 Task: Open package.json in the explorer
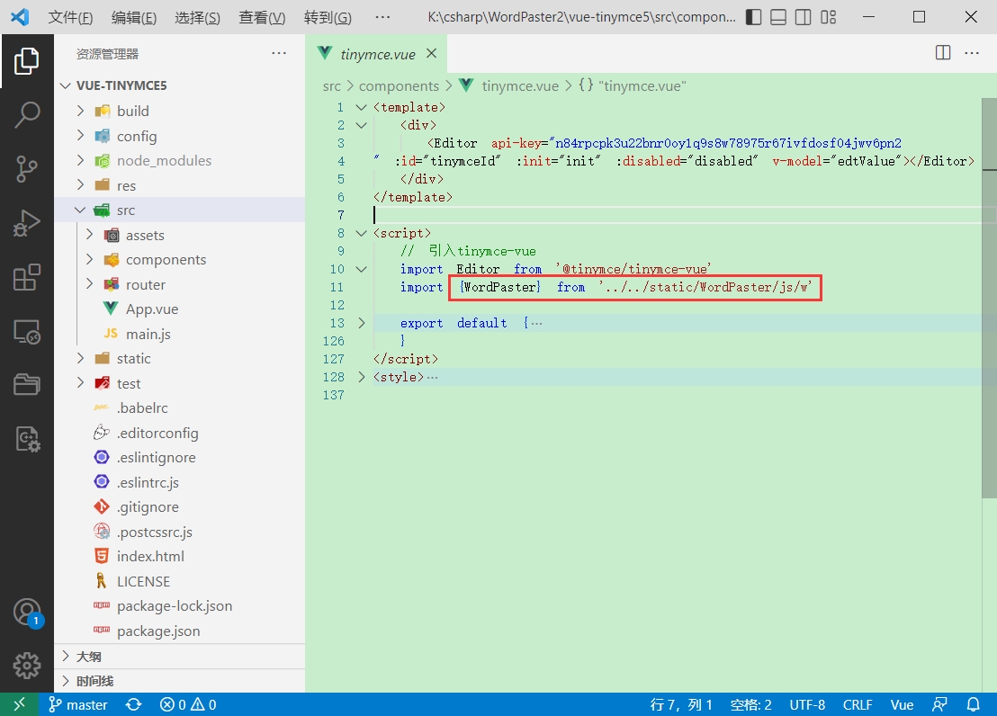point(158,631)
